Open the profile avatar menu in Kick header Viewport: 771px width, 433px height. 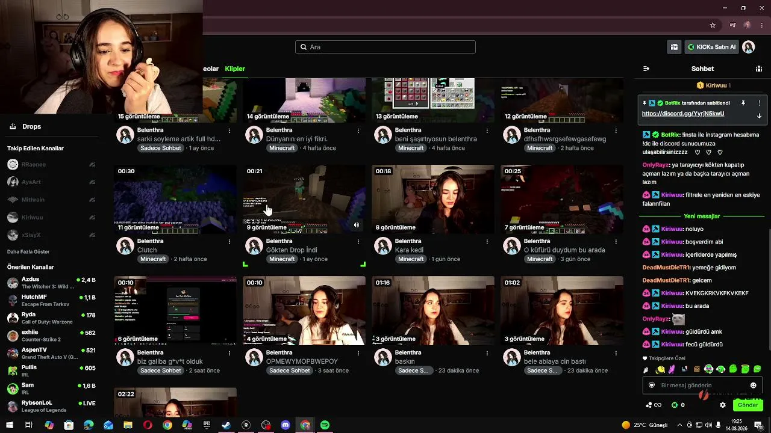(748, 47)
